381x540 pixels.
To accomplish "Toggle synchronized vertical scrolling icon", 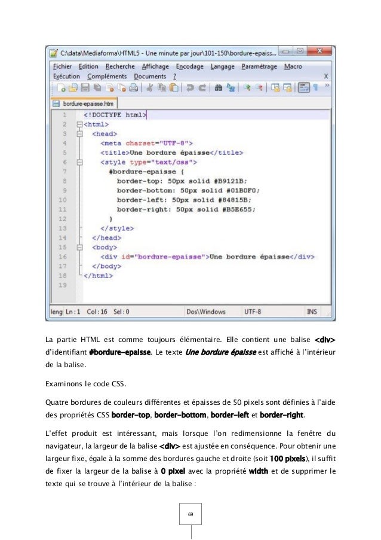I will click(275, 88).
